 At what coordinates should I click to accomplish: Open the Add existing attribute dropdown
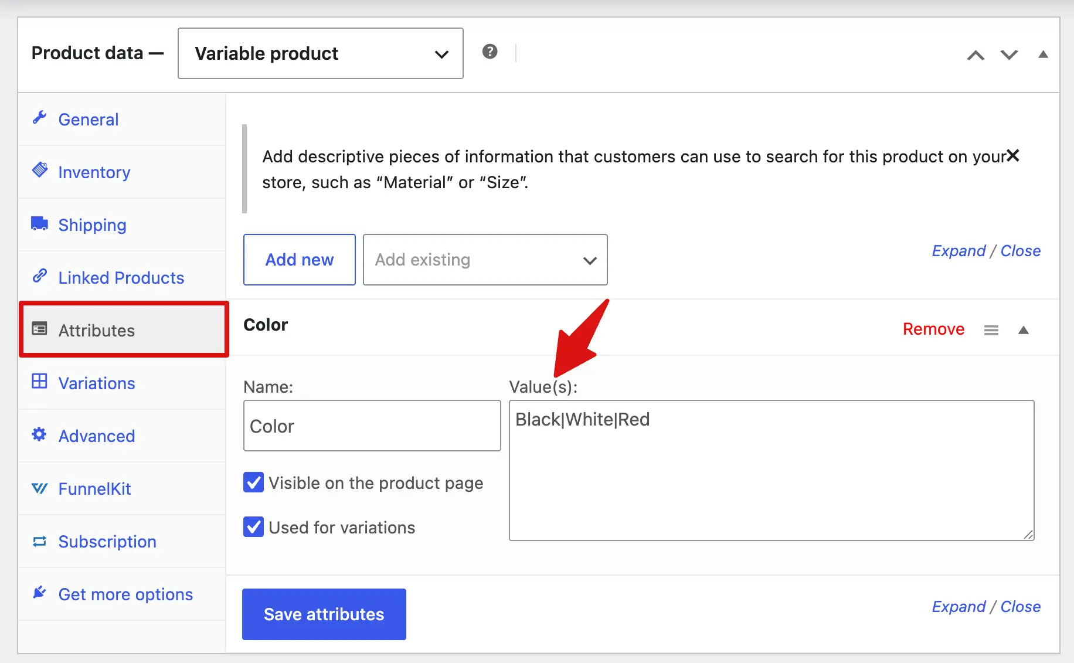coord(485,260)
